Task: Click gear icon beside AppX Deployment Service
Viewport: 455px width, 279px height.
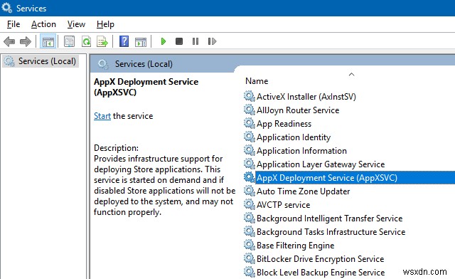Action: [250, 177]
